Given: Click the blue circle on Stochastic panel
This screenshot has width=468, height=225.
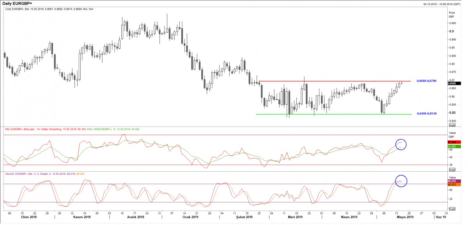Looking at the screenshot, I should [401, 181].
